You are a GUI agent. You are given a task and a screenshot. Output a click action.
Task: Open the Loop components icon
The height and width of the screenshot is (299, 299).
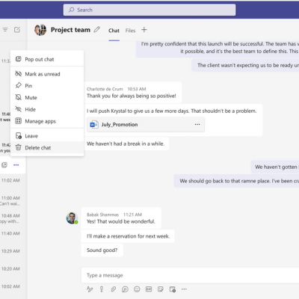coord(125,289)
